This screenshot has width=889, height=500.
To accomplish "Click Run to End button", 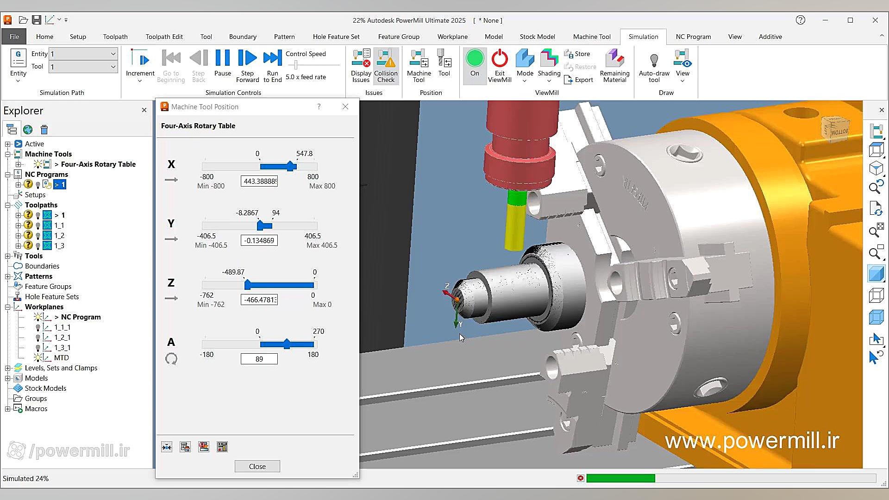I will 272,66.
